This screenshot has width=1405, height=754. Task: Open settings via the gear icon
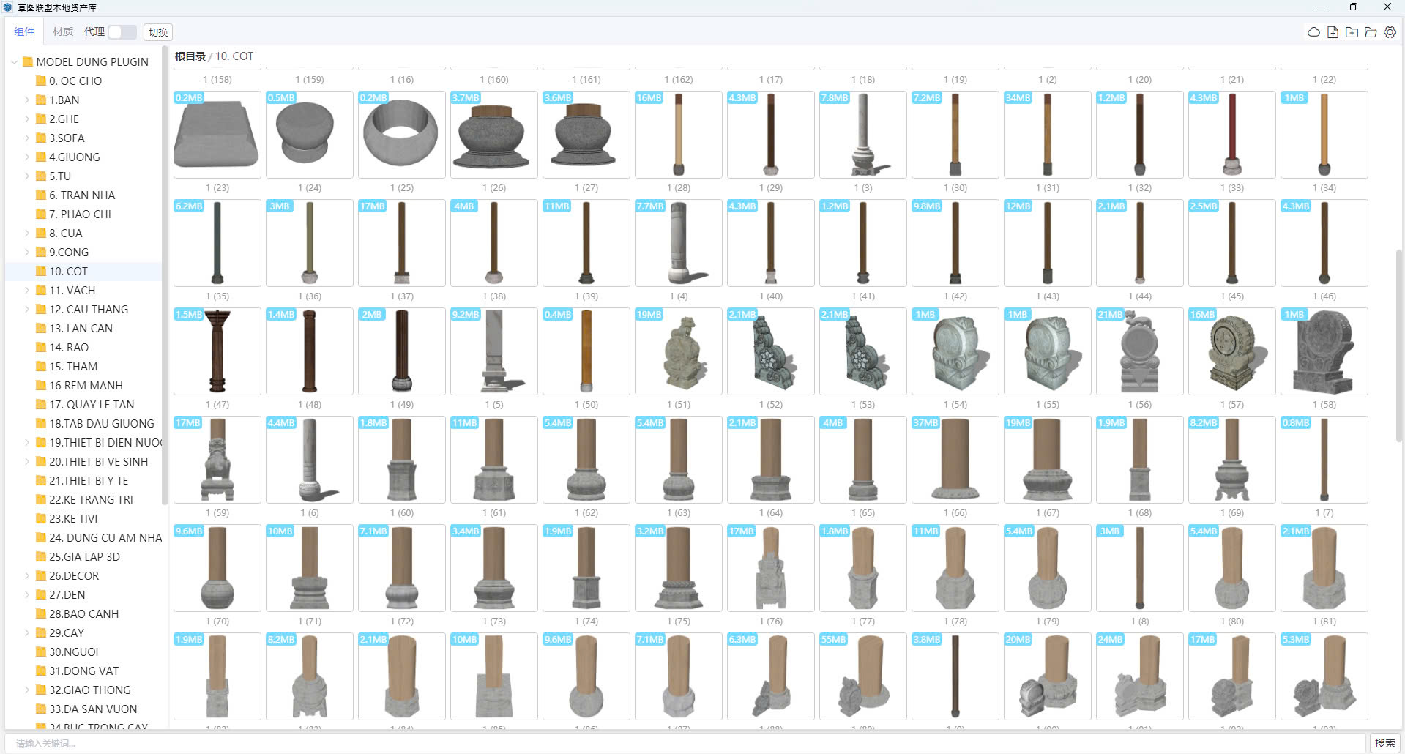tap(1390, 32)
